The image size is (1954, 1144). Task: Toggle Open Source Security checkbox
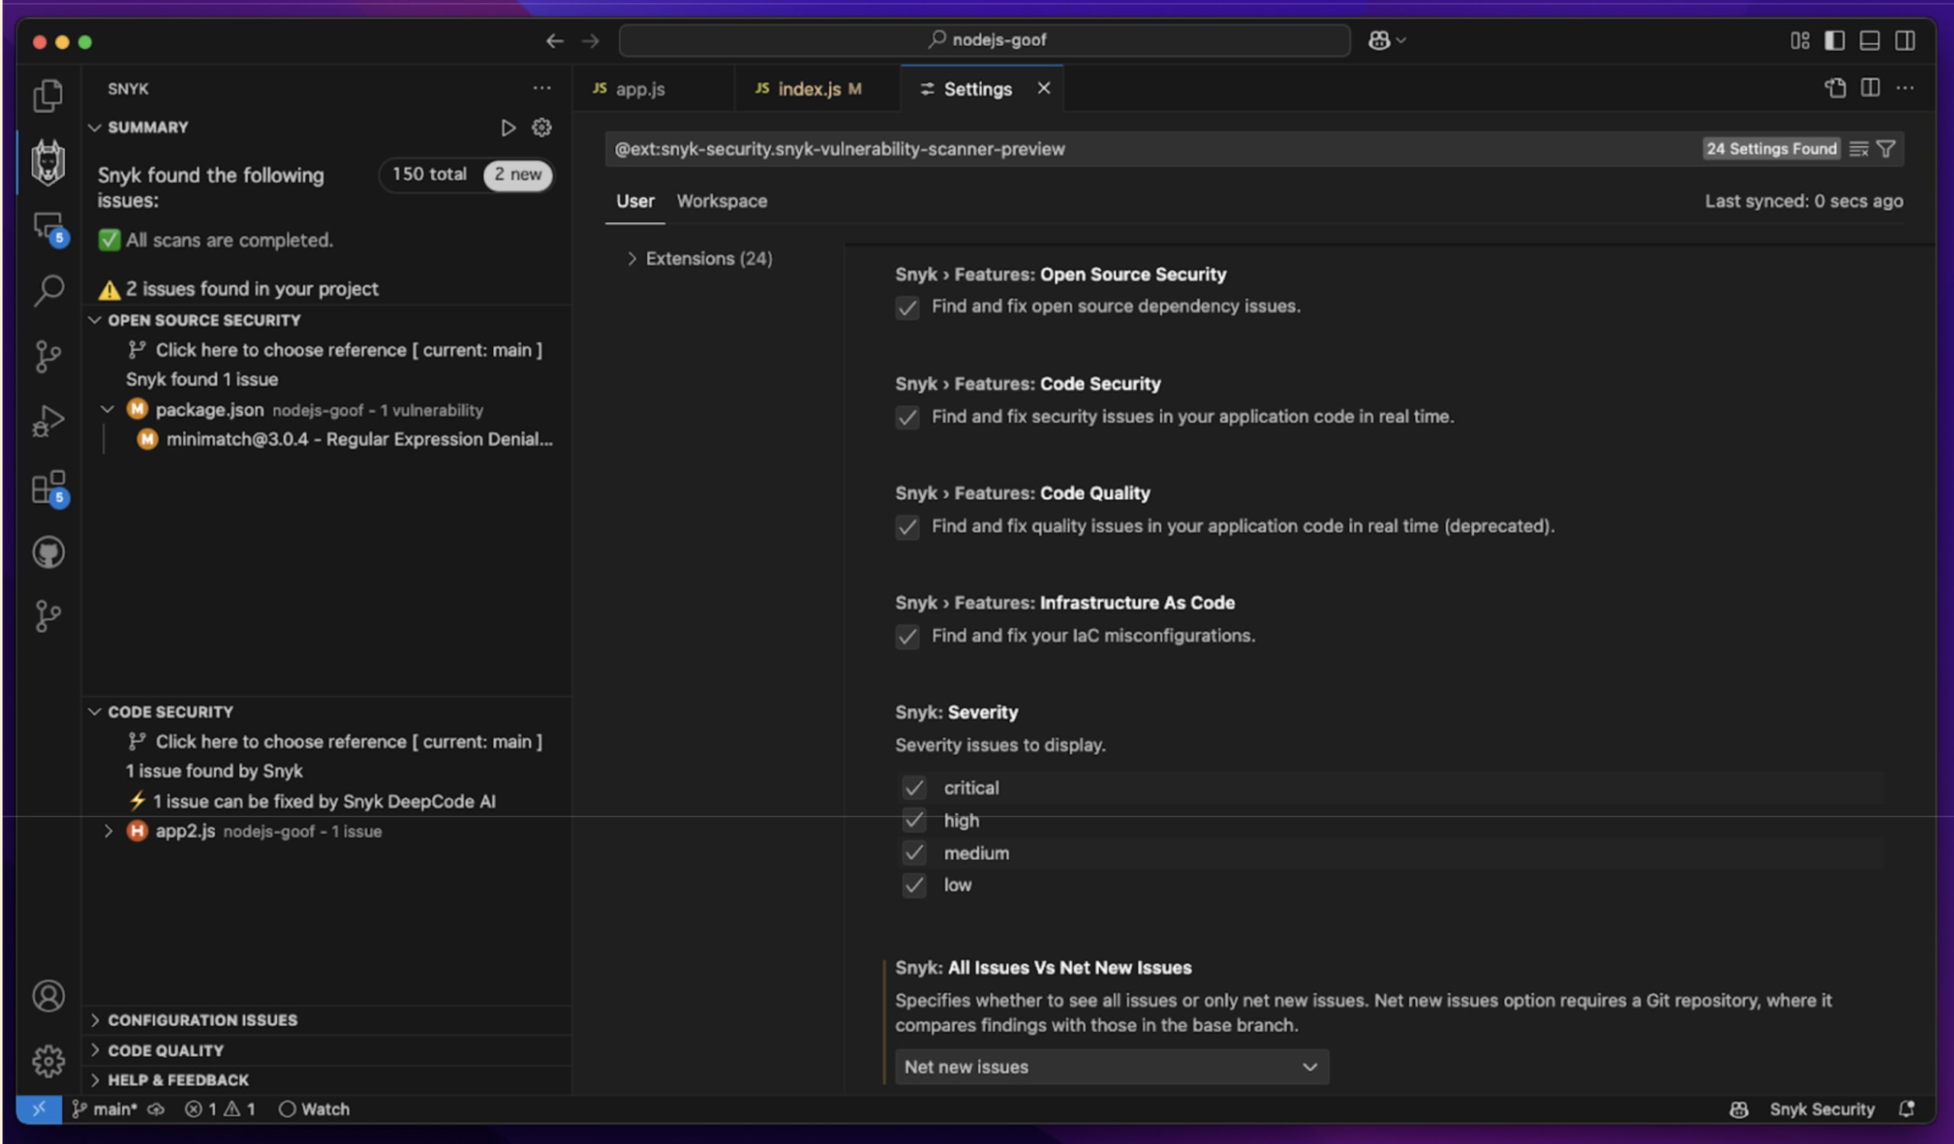[908, 308]
